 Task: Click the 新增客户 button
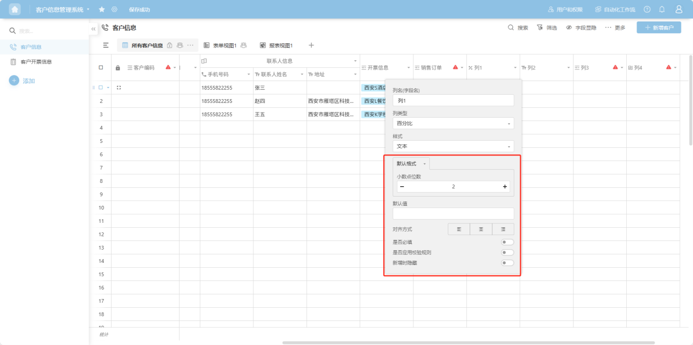pos(659,27)
